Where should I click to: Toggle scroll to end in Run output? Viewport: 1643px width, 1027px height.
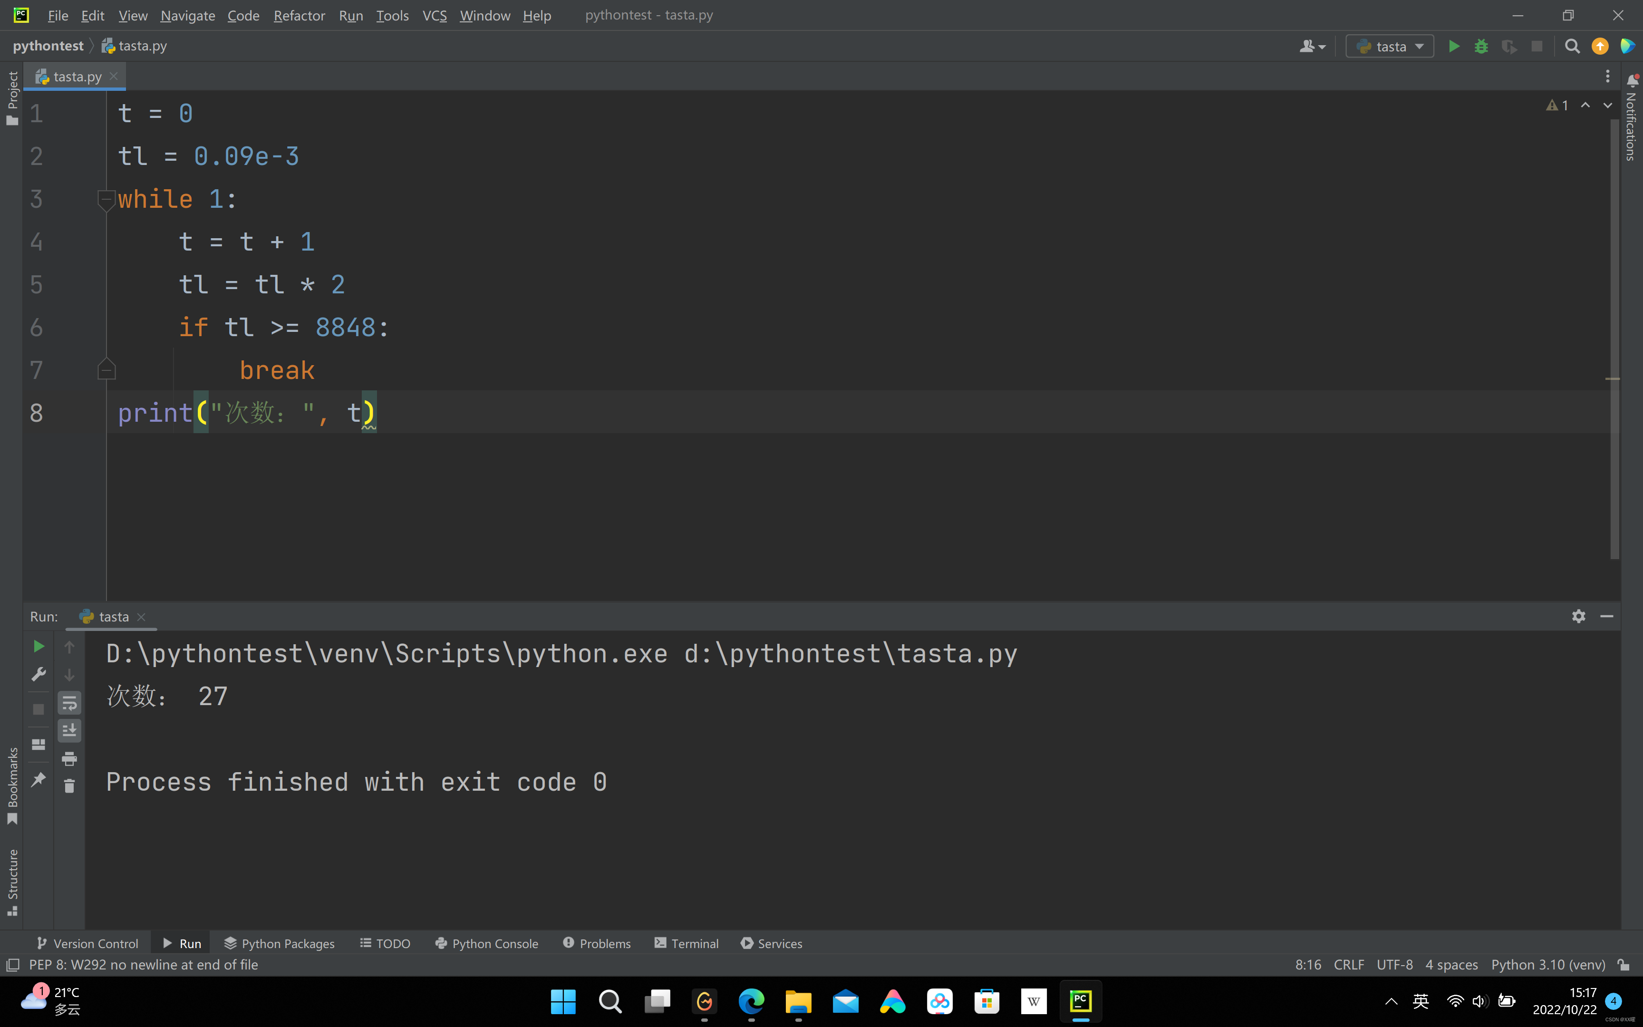[69, 731]
